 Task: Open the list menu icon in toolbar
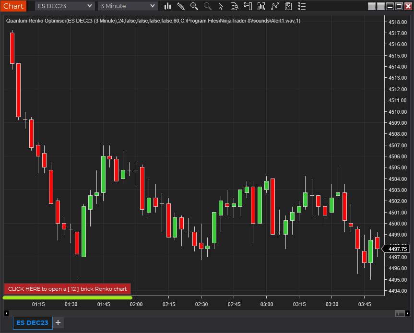302,6
